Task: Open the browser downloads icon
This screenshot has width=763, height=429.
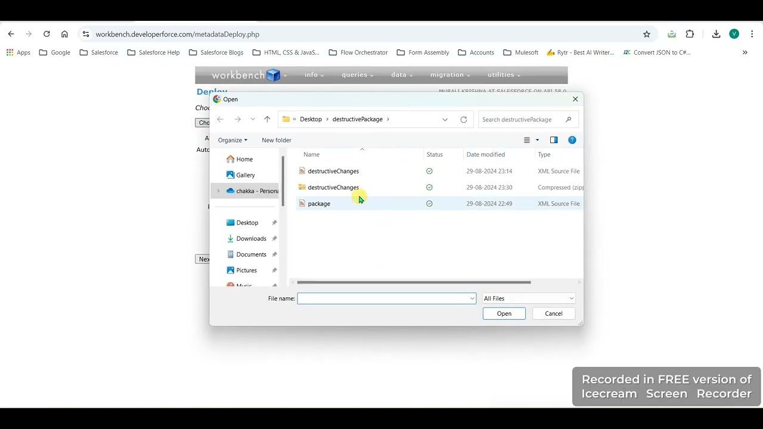Action: [x=717, y=34]
